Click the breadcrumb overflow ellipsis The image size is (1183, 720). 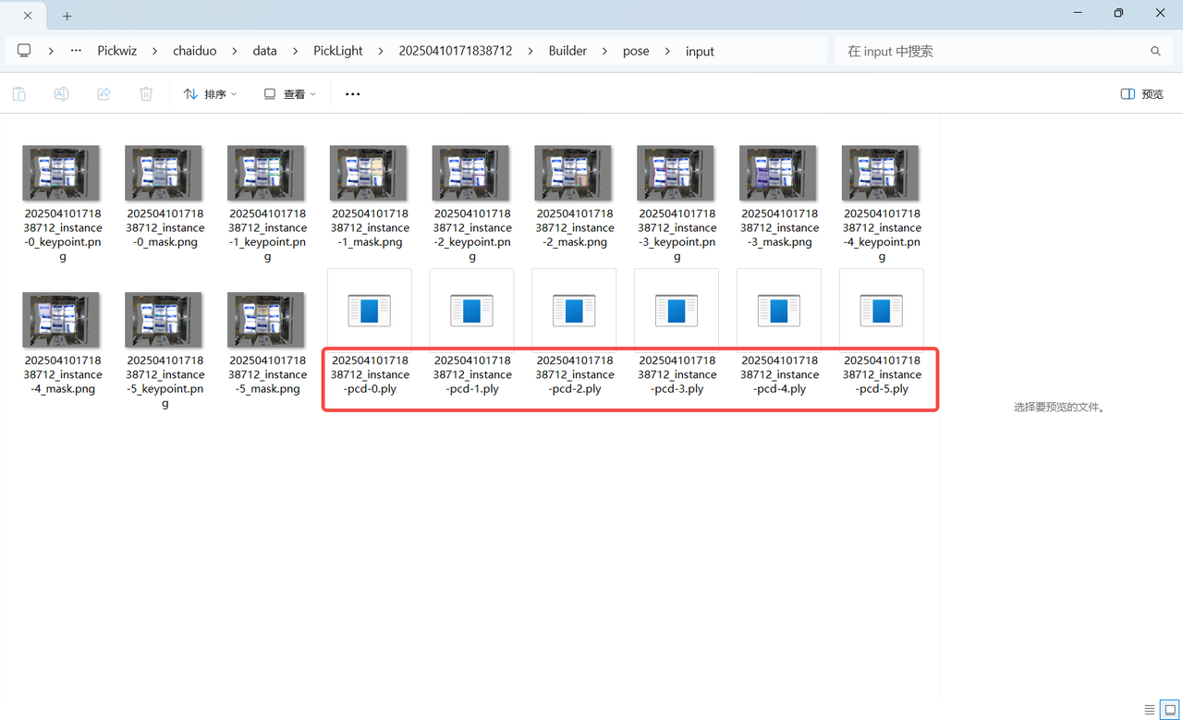(76, 51)
